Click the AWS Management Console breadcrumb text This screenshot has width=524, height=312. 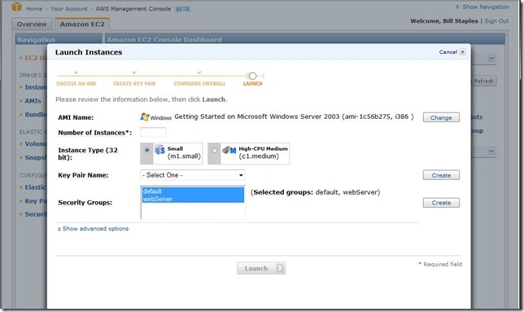click(x=133, y=9)
